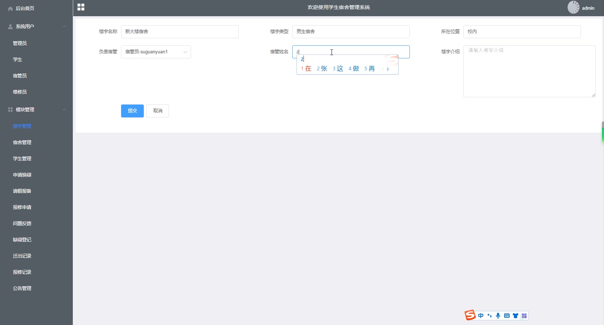
Task: Click the header title 欢迎使用学生宿舍管理系统
Action: point(339,7)
